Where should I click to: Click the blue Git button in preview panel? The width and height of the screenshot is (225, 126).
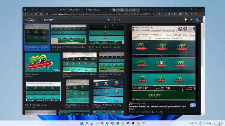pos(193,105)
